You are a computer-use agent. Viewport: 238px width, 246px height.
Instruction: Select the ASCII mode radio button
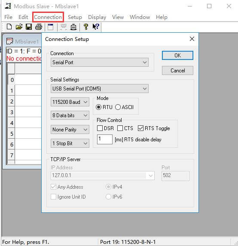click(118, 107)
